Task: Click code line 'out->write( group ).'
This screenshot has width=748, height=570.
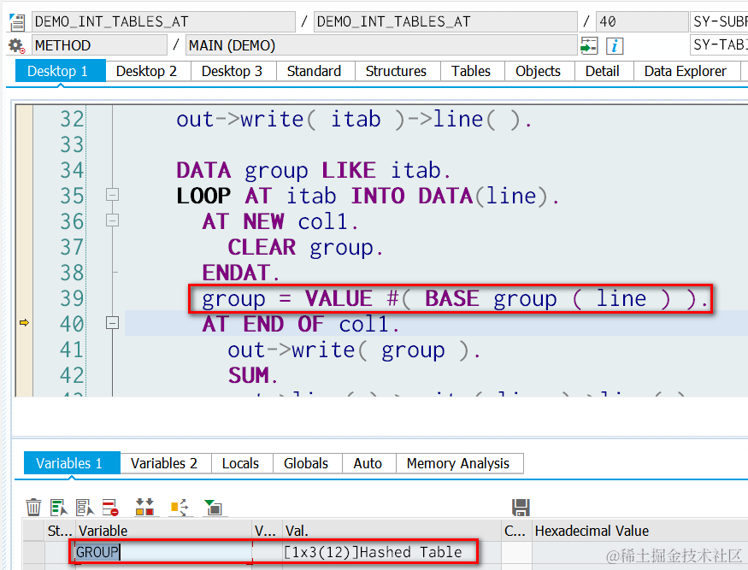Action: coord(354,350)
